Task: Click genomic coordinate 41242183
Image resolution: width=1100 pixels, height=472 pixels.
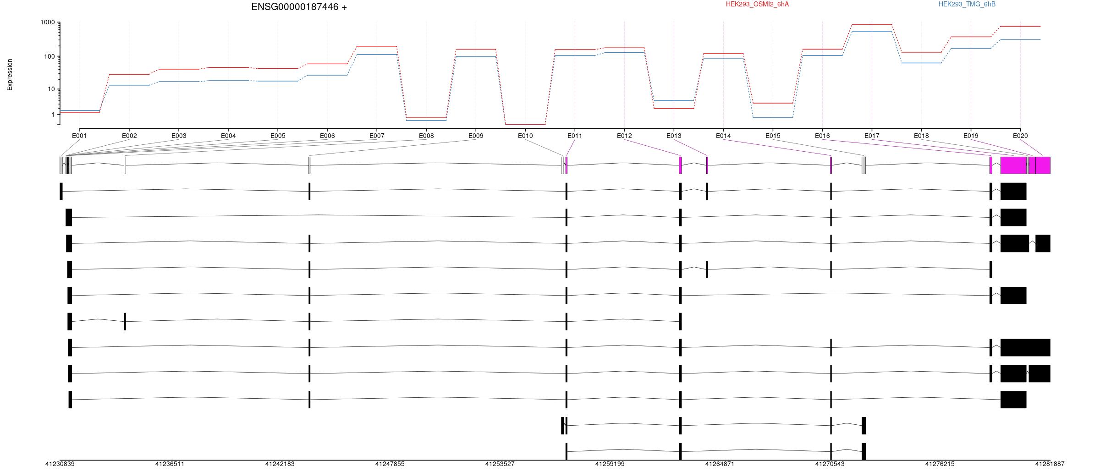Action: coord(280,464)
